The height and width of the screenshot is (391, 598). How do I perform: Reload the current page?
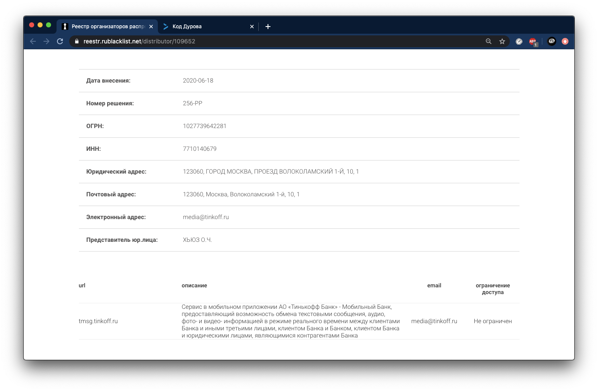[x=60, y=41]
